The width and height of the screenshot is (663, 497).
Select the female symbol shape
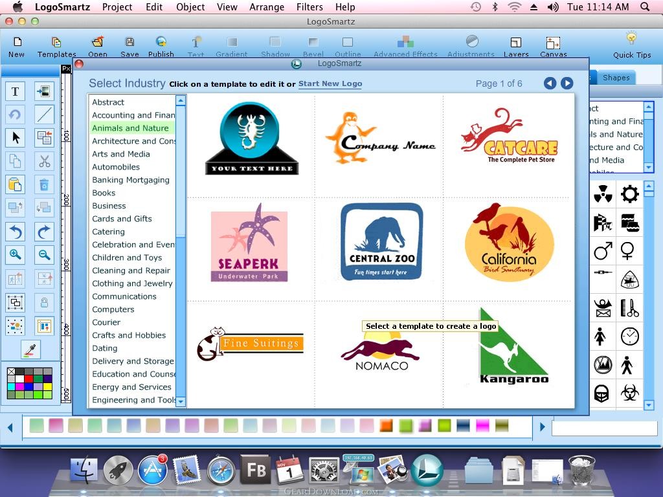(x=627, y=251)
